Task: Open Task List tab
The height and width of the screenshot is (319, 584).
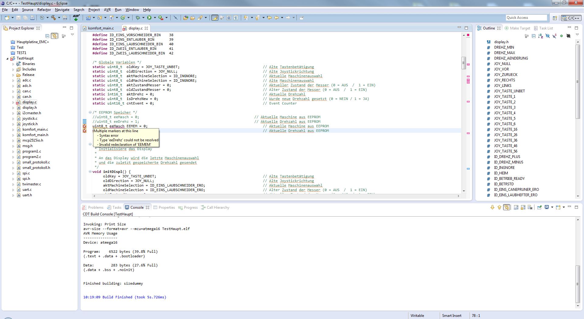Action: pyautogui.click(x=544, y=28)
